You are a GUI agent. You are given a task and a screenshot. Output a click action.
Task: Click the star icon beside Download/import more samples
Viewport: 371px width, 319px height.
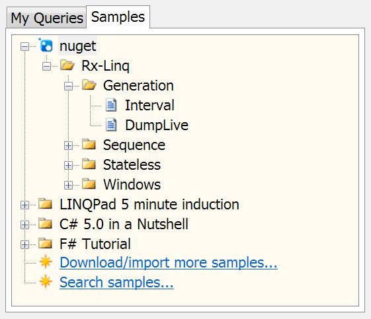46,262
